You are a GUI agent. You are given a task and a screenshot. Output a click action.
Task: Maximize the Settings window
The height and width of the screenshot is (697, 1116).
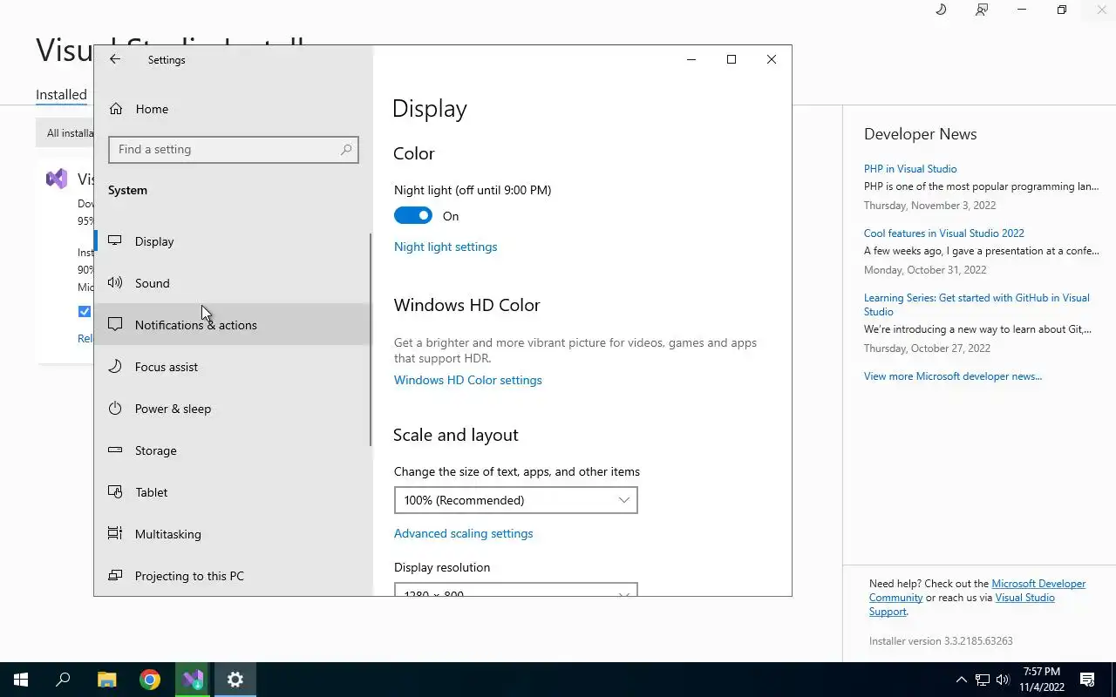click(x=732, y=59)
